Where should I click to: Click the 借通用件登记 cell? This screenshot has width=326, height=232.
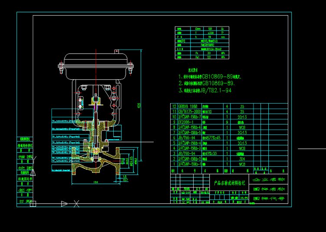[x=25, y=145]
